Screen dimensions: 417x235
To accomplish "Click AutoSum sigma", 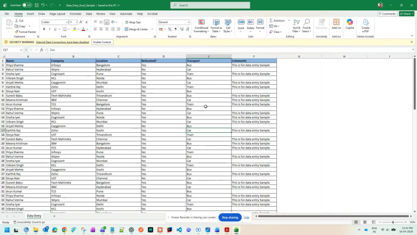I will click(x=277, y=20).
